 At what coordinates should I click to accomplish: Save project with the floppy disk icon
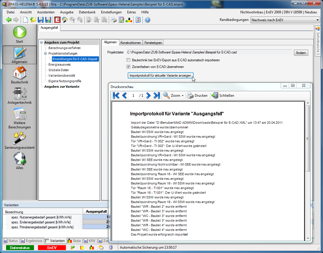tap(40, 20)
